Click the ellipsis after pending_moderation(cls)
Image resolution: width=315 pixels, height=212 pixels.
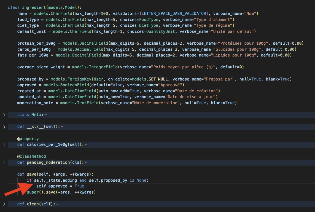[x=86, y=162]
